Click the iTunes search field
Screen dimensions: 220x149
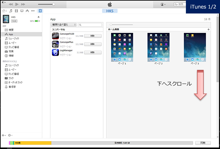[180, 4]
